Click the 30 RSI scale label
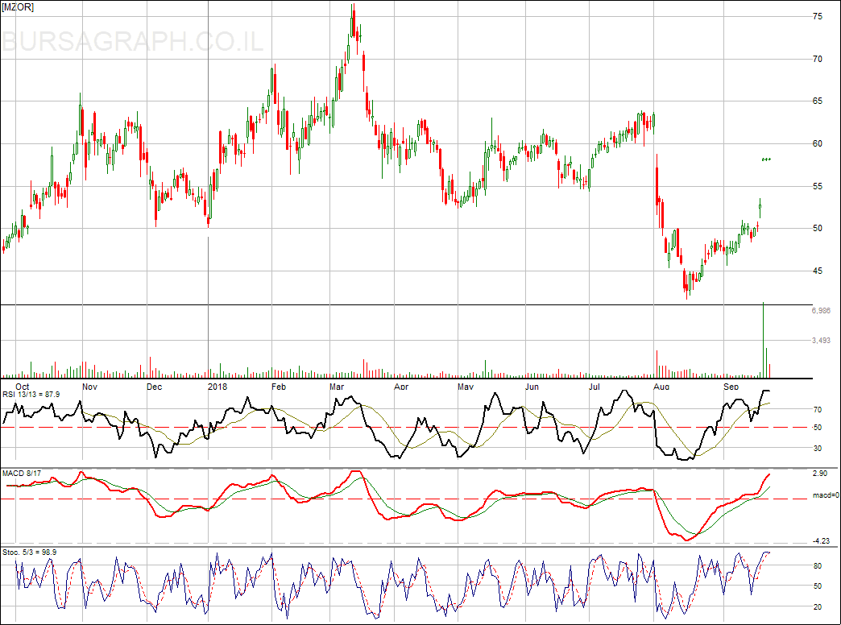 click(818, 449)
